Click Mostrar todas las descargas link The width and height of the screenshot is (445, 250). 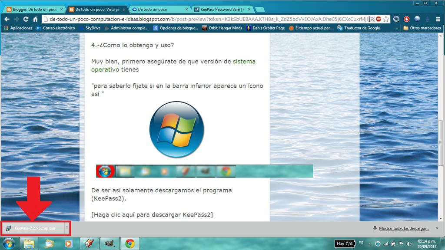404,228
